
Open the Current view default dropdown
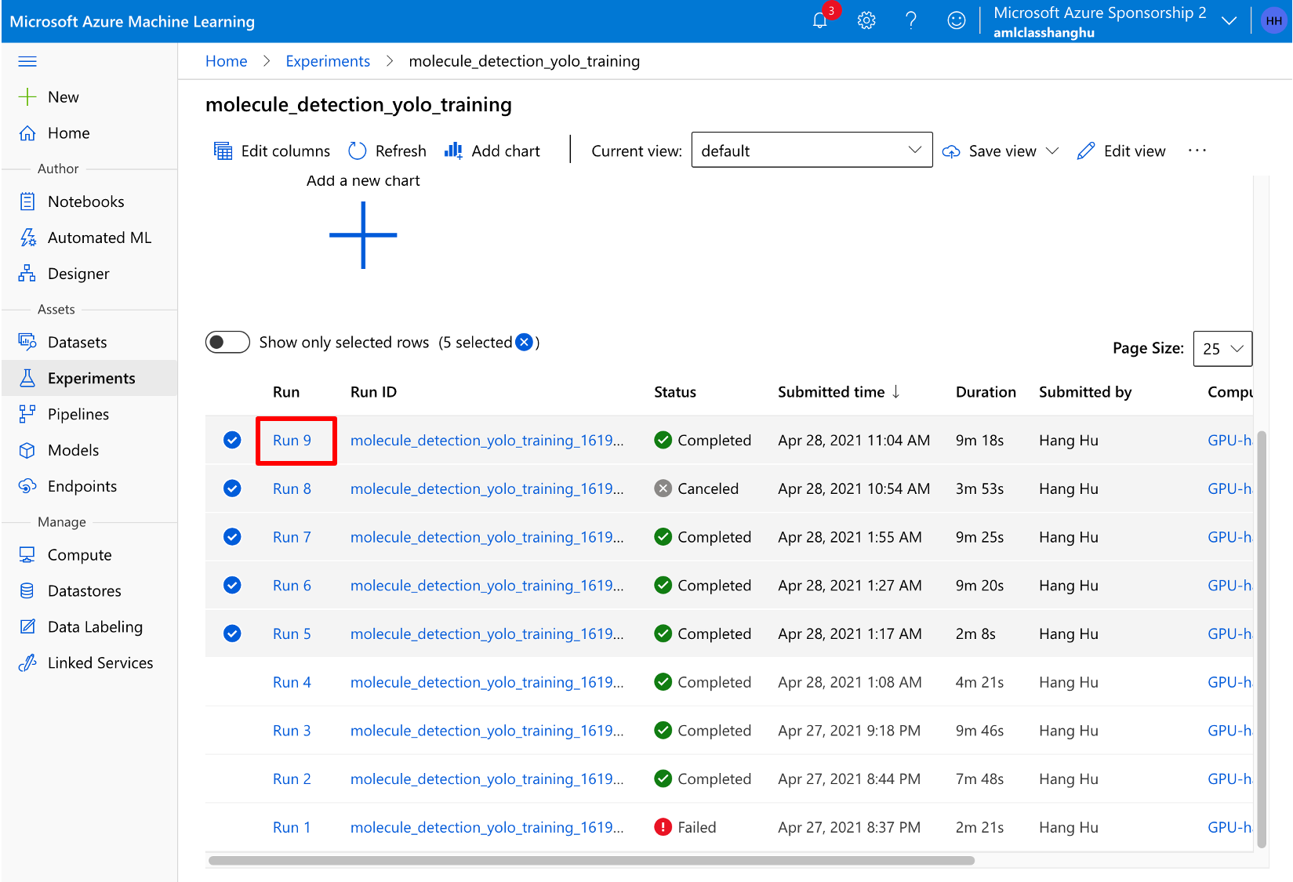(x=812, y=150)
